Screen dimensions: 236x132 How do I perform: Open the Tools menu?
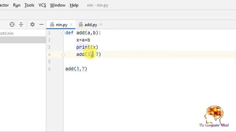29,5
